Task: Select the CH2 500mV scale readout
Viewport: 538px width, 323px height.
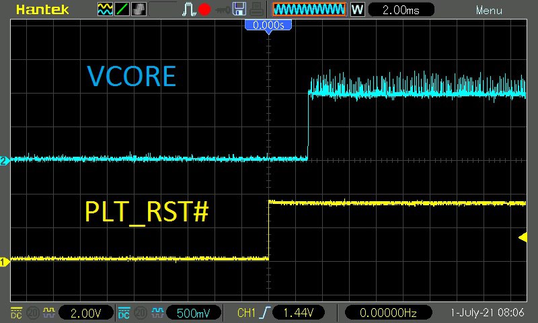Action: (193, 313)
